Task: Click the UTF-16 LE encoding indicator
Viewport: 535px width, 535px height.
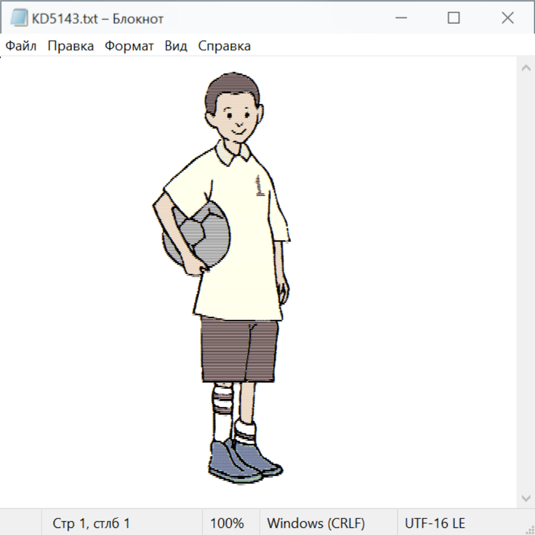Action: 435,523
